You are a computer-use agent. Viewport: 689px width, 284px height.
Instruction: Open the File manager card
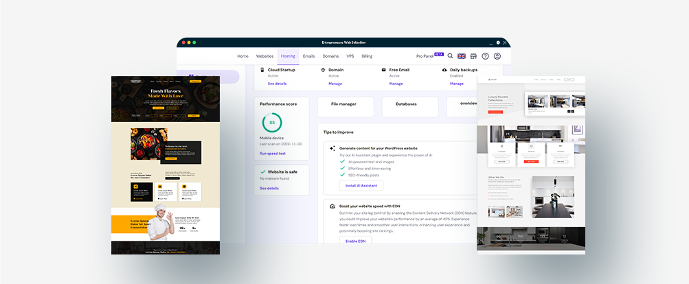click(x=346, y=106)
